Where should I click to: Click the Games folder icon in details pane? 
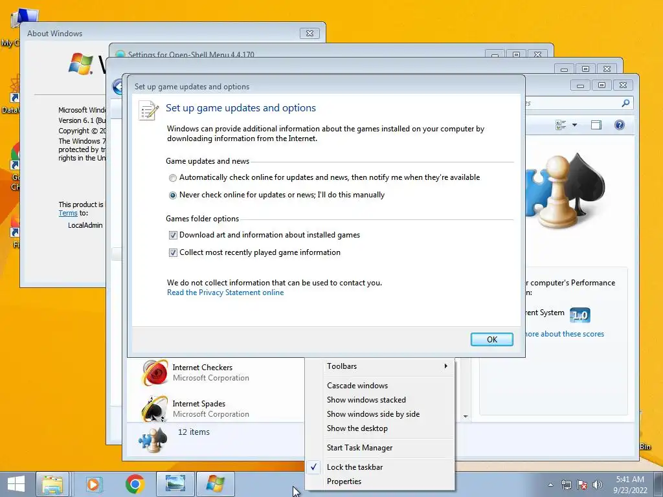point(153,439)
